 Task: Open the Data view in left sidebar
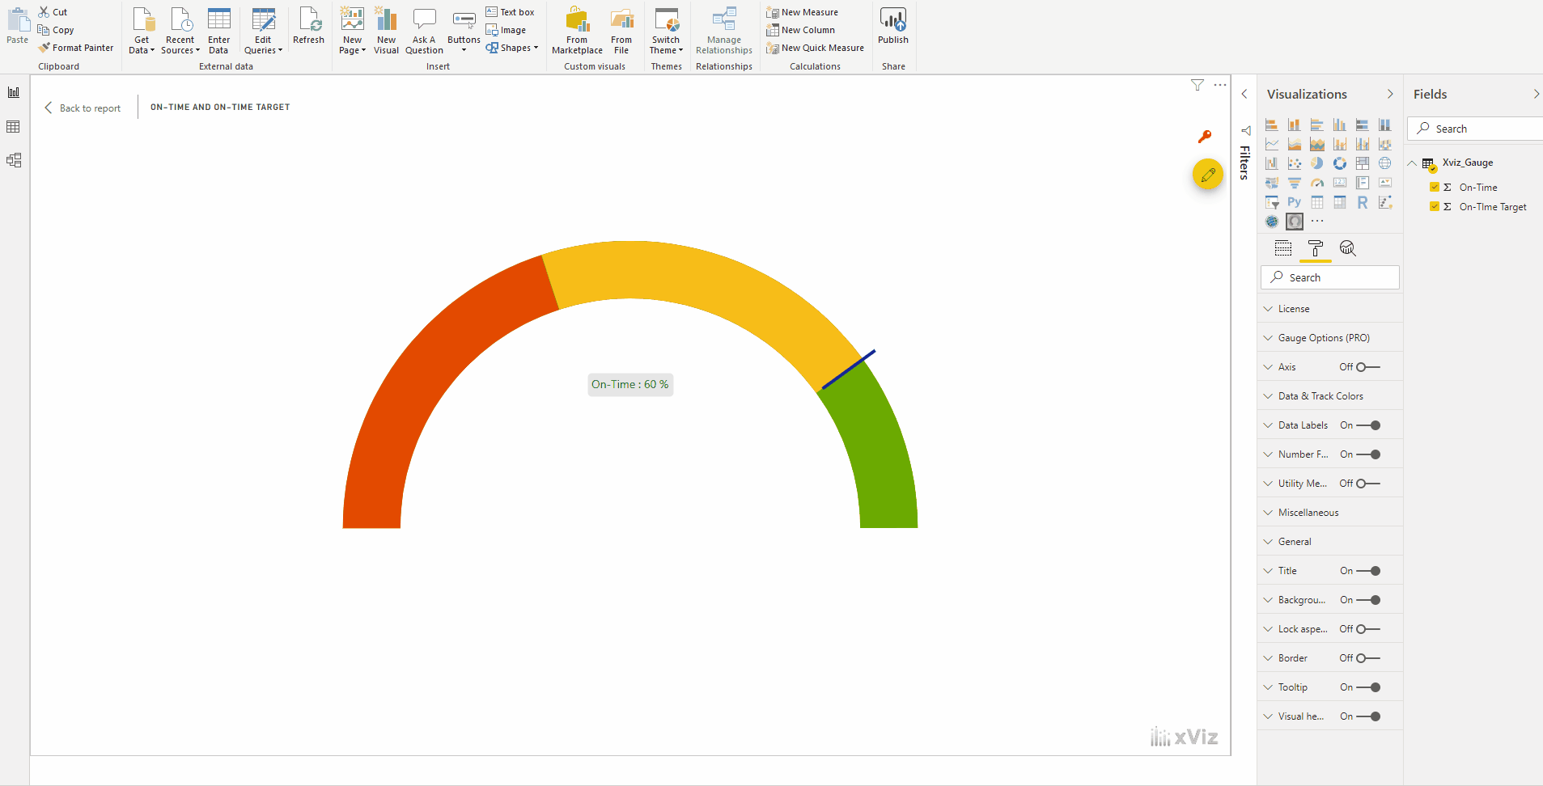click(x=14, y=126)
